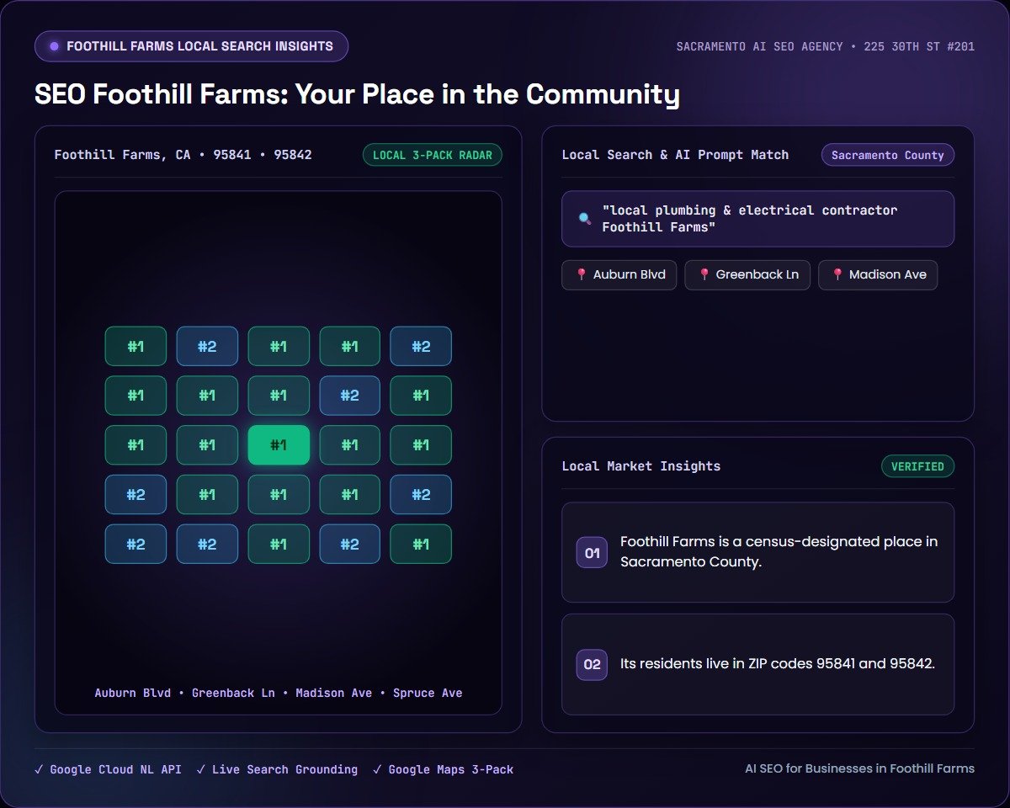Image resolution: width=1010 pixels, height=808 pixels.
Task: Select the highlighted bright green #1 radar cell
Action: (279, 445)
